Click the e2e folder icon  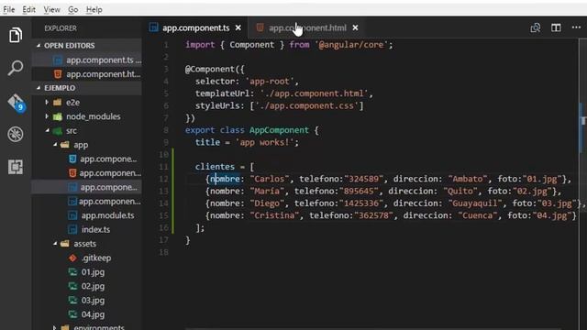57,102
